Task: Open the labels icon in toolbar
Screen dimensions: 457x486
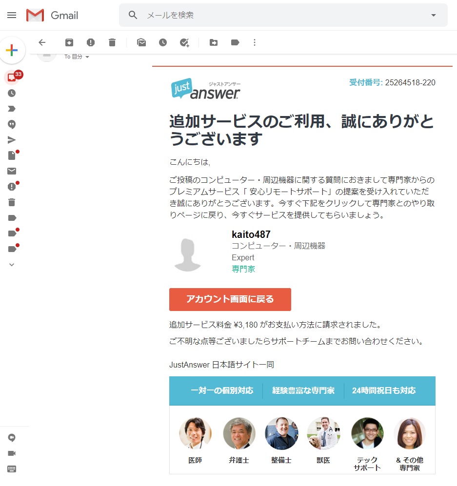Action: click(x=235, y=42)
